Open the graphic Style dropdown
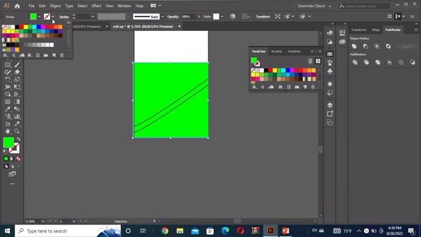This screenshot has height=237, width=421. tap(222, 16)
